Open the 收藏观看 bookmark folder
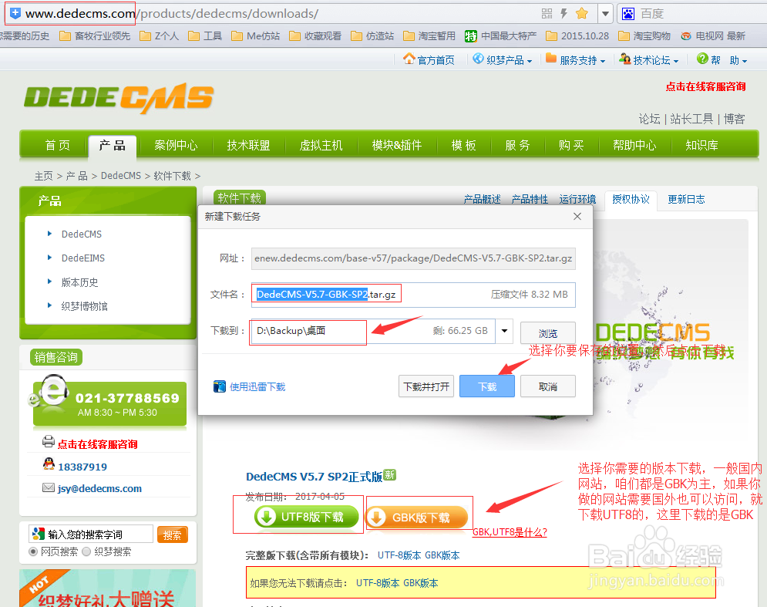The height and width of the screenshot is (607, 767). (x=315, y=35)
